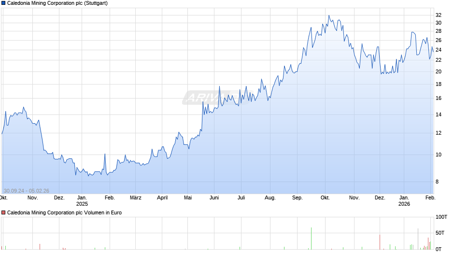This screenshot has height=254, width=454.
Task: Click the price axis label 16
Action: point(439,98)
